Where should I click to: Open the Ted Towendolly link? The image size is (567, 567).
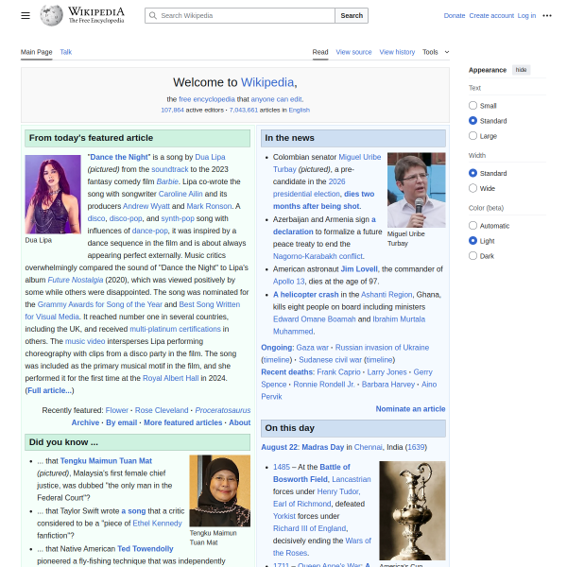146,548
